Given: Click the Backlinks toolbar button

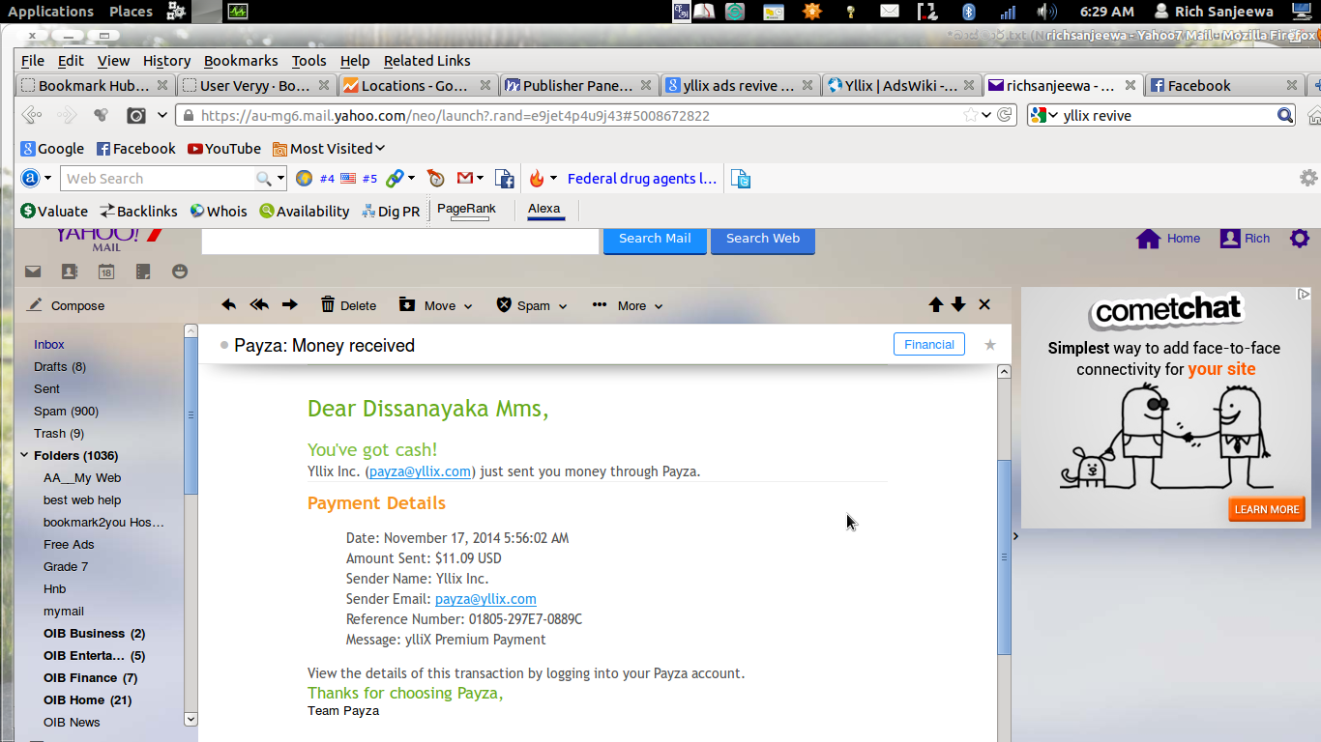Looking at the screenshot, I should point(139,212).
